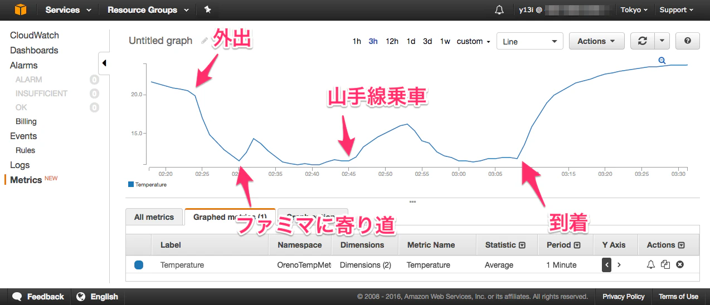The width and height of the screenshot is (710, 305).
Task: Open the Feedback link in footer
Action: click(45, 297)
